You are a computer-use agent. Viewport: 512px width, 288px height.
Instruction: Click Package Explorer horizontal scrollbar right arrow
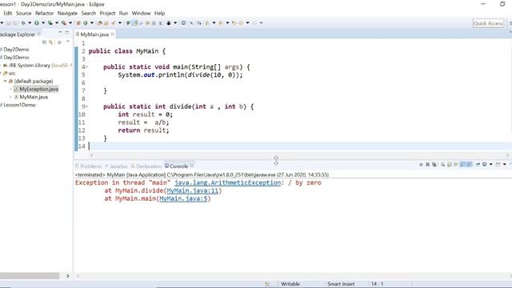[67, 276]
